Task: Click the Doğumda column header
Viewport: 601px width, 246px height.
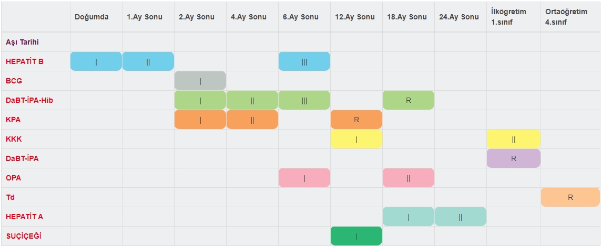Action: click(x=91, y=17)
